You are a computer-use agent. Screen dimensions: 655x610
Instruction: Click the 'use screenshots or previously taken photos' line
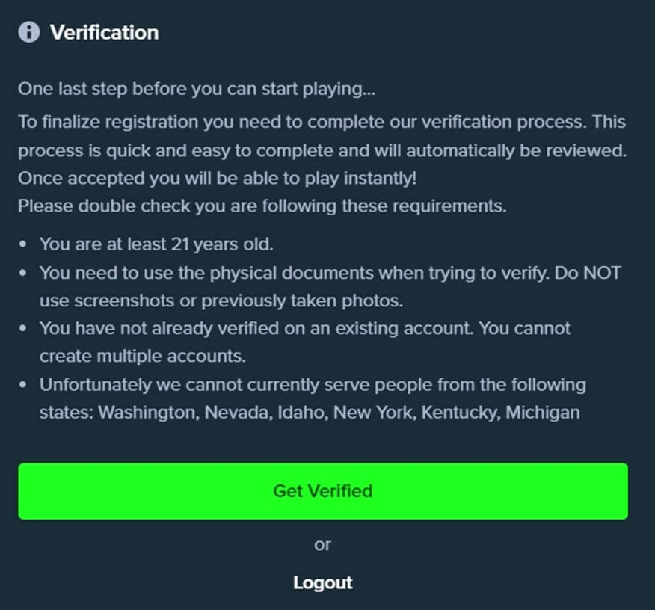[x=221, y=301]
